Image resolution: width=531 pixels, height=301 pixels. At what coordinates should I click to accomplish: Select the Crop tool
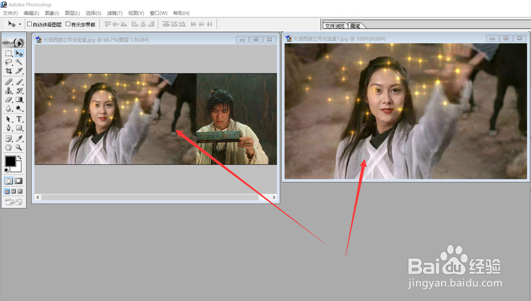click(9, 71)
